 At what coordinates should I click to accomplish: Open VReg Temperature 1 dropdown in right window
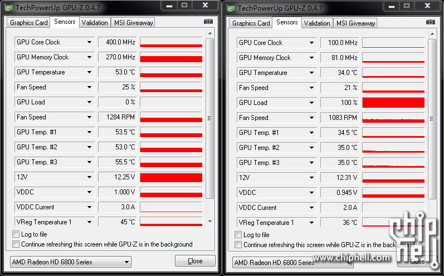(311, 223)
